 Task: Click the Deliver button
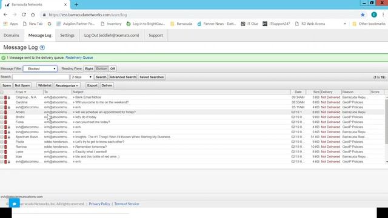(107, 85)
